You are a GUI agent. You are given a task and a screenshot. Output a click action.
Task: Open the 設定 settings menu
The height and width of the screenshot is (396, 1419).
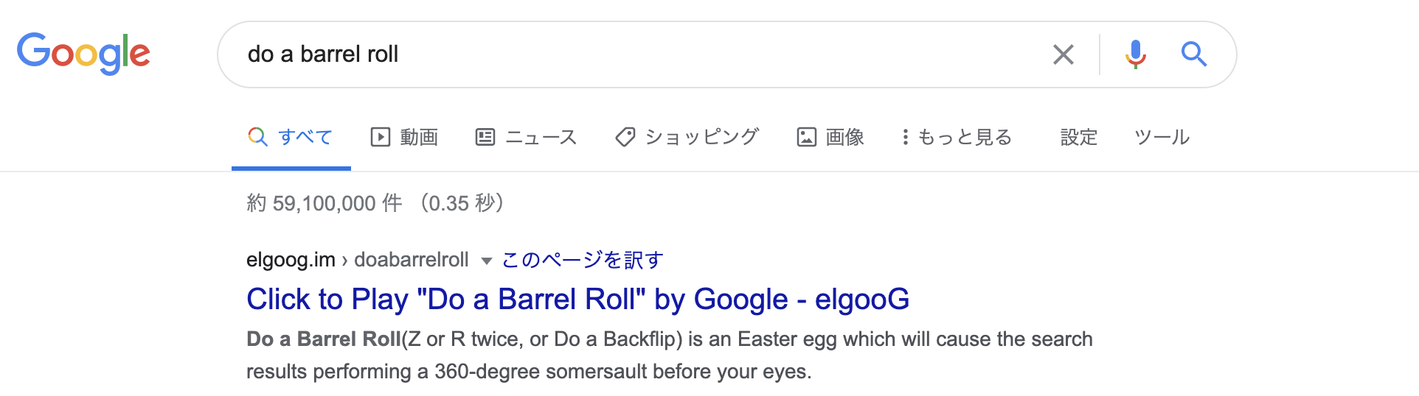[x=1078, y=137]
